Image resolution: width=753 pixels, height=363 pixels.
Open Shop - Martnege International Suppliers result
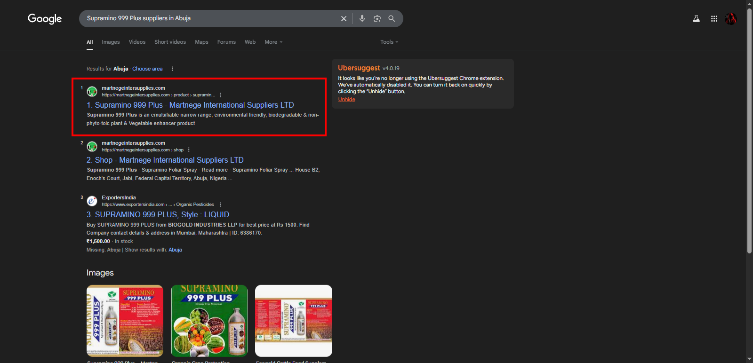coord(165,160)
